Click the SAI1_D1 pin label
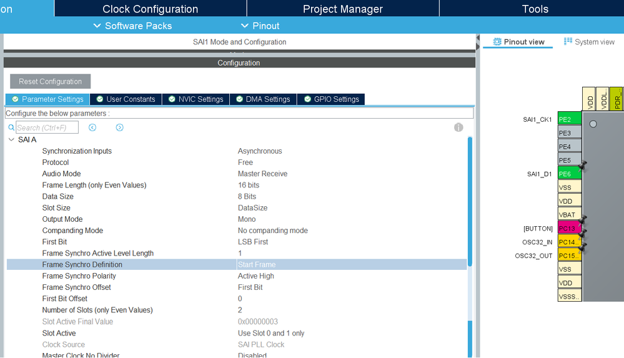The width and height of the screenshot is (624, 358). click(540, 174)
